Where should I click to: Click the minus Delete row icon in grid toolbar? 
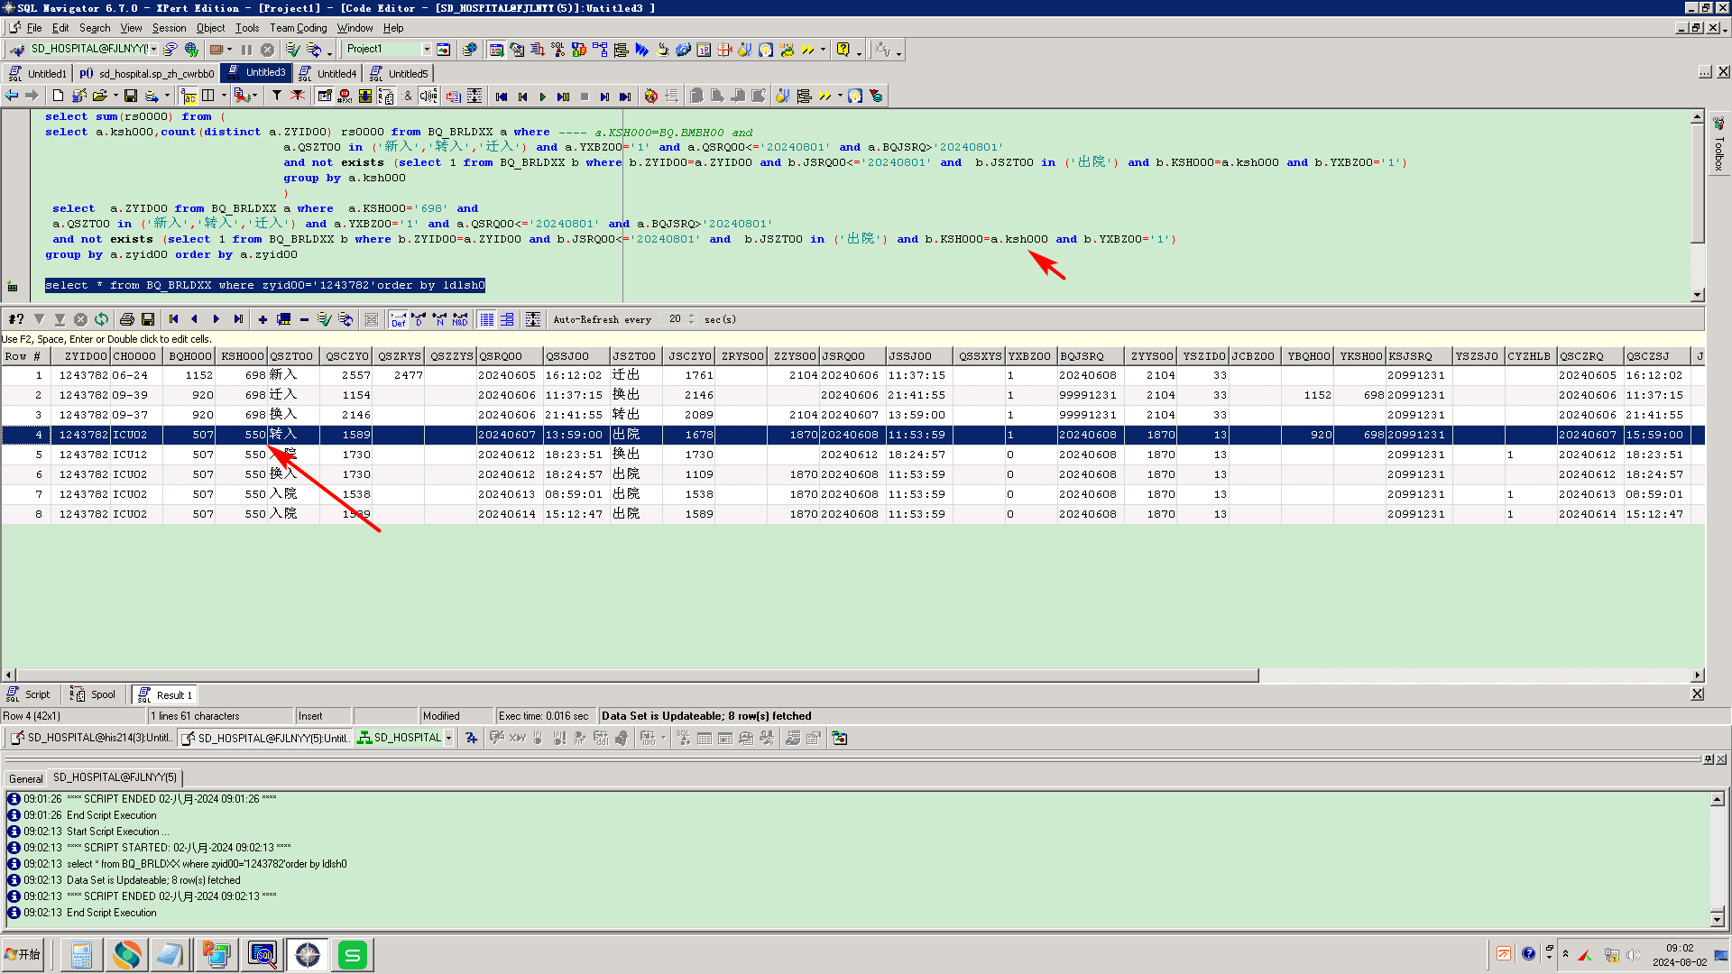pos(304,319)
